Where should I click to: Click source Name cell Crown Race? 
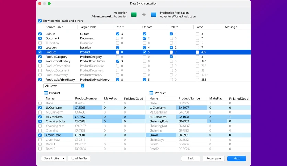pyautogui.click(x=59, y=135)
